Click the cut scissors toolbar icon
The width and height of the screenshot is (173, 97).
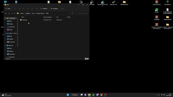pyautogui.click(x=15, y=9)
